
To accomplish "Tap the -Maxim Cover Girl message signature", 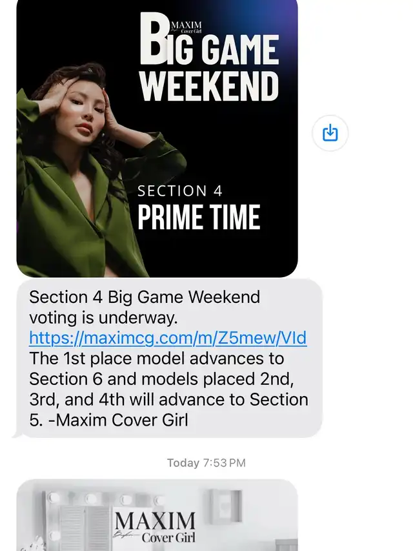I will tap(118, 420).
